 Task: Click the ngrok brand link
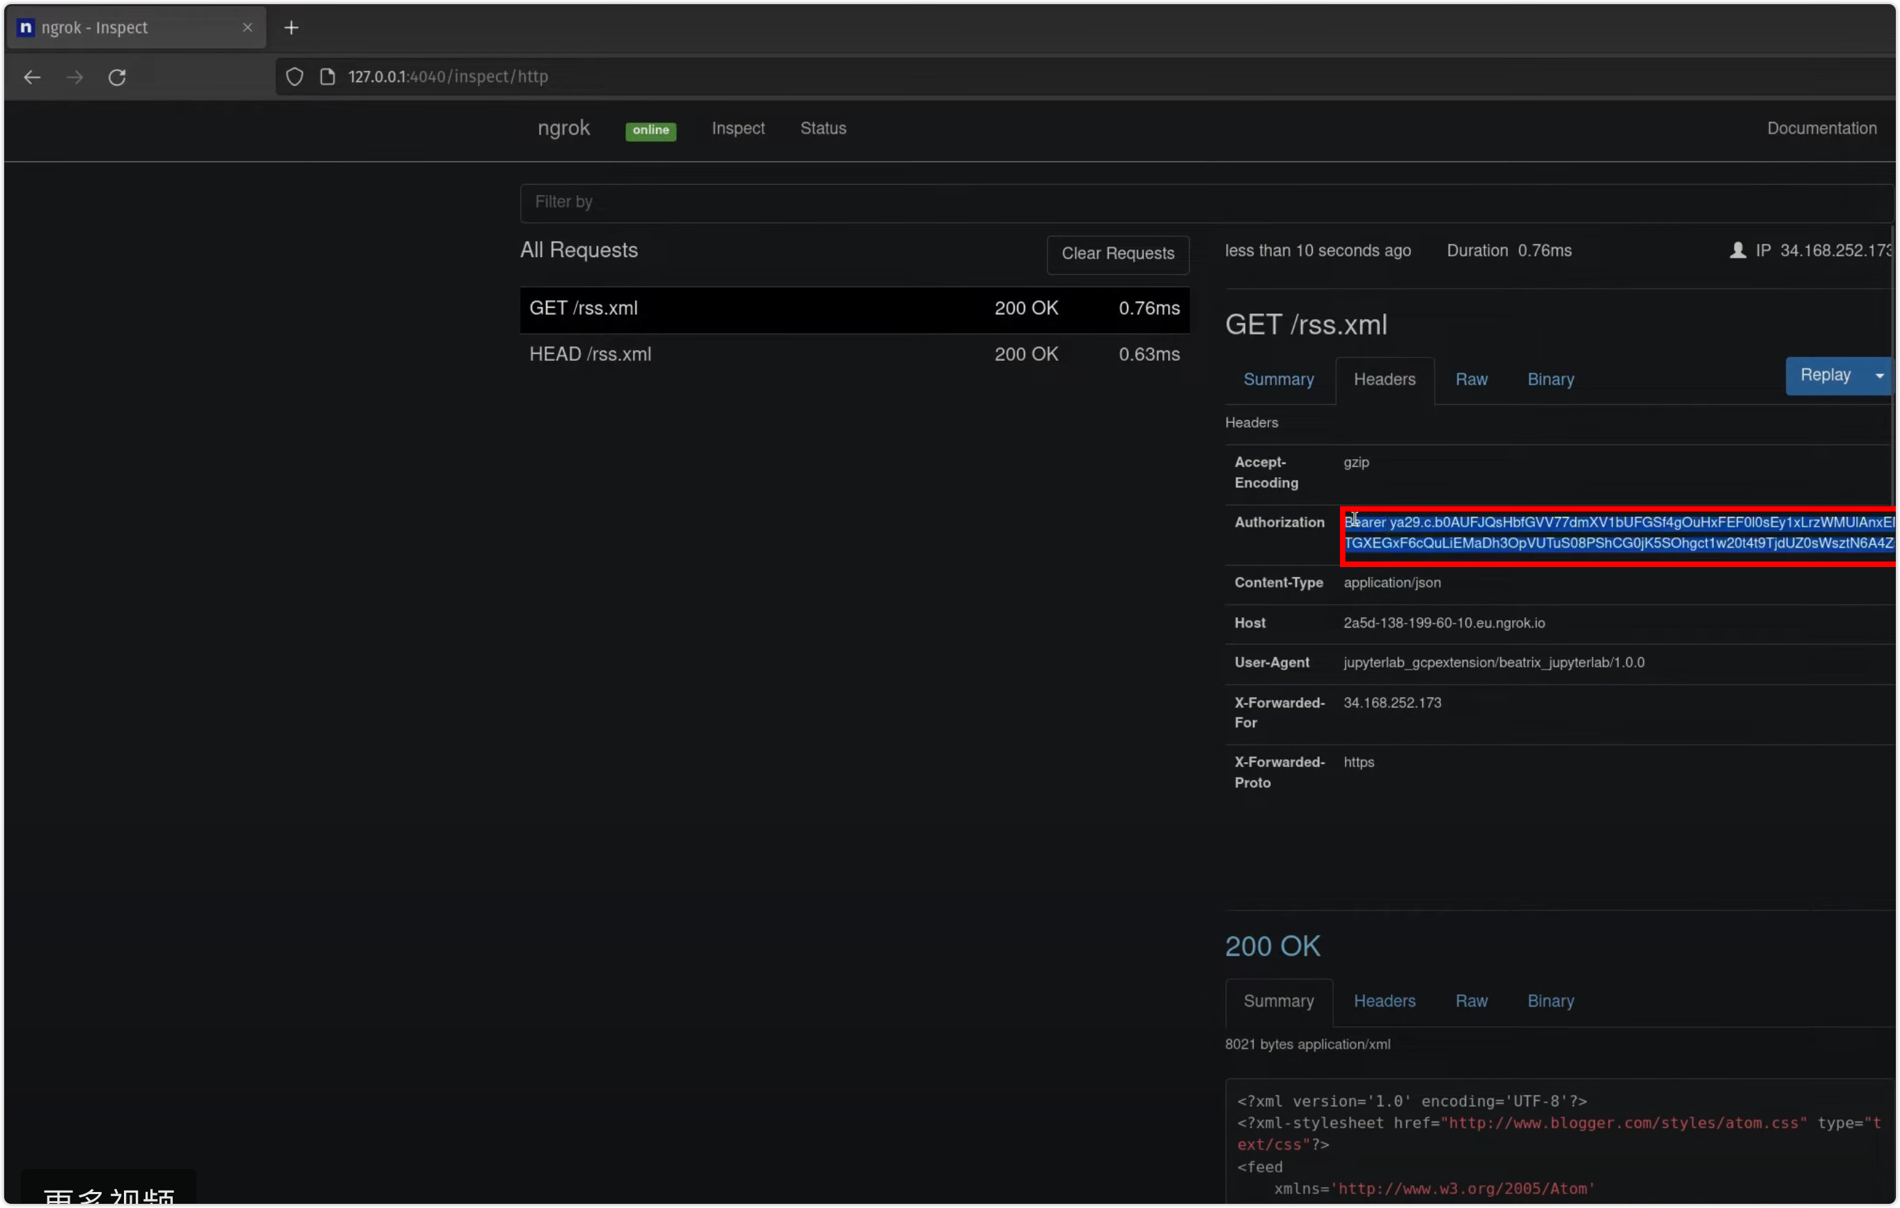563,127
